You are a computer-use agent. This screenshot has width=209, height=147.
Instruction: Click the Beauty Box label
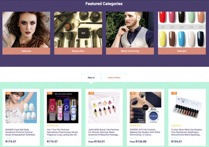click(x=78, y=51)
